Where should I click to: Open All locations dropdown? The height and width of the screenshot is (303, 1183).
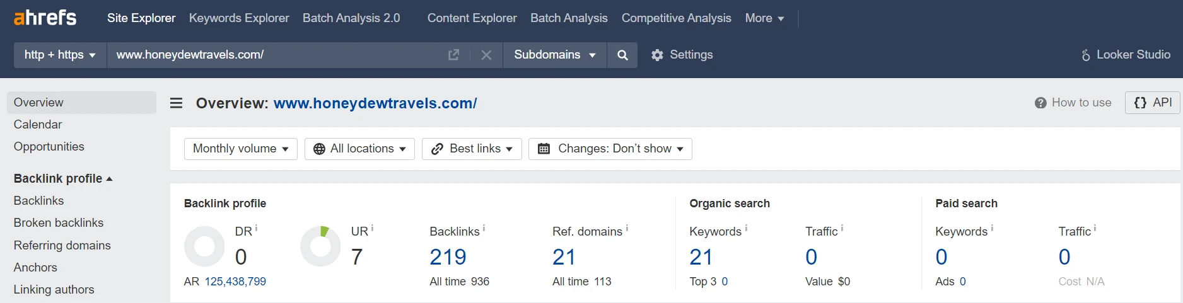[x=359, y=149]
